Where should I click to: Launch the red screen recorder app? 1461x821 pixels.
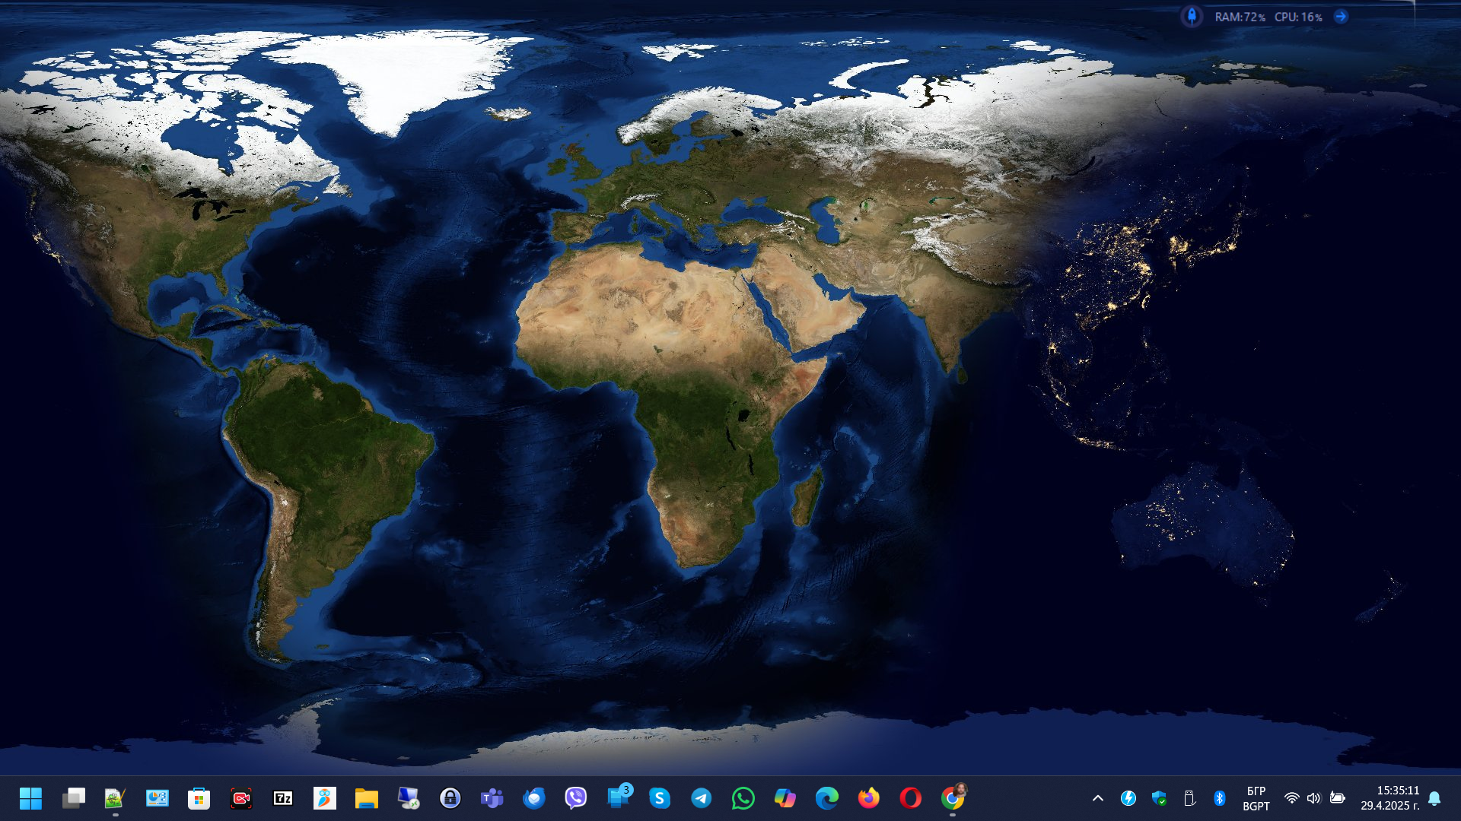[x=241, y=798]
